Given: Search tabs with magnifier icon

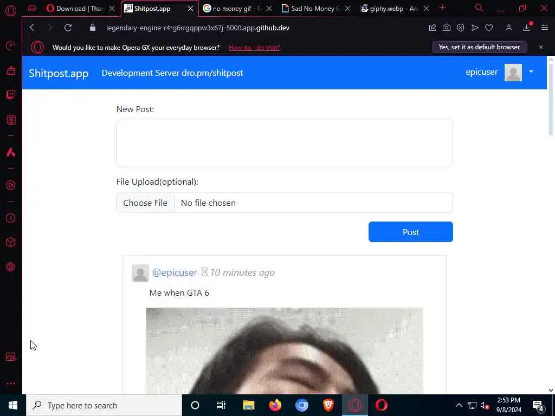Looking at the screenshot, I should coord(479,8).
